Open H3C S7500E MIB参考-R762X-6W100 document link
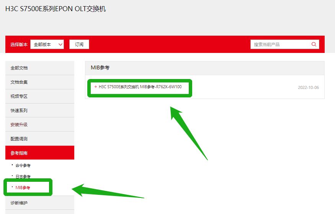 [x=140, y=87]
